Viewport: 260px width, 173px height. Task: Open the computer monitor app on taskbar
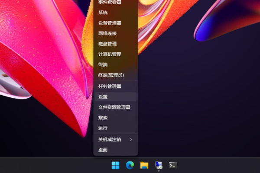pos(159,165)
